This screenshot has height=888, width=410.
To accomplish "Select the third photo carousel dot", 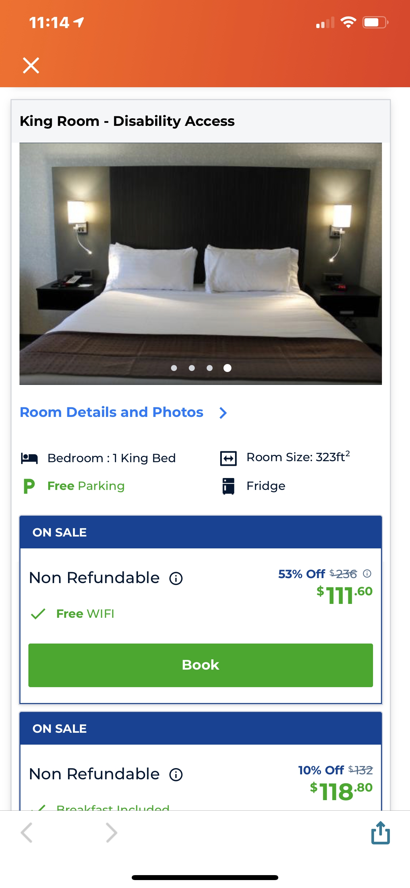I will pos(210,368).
